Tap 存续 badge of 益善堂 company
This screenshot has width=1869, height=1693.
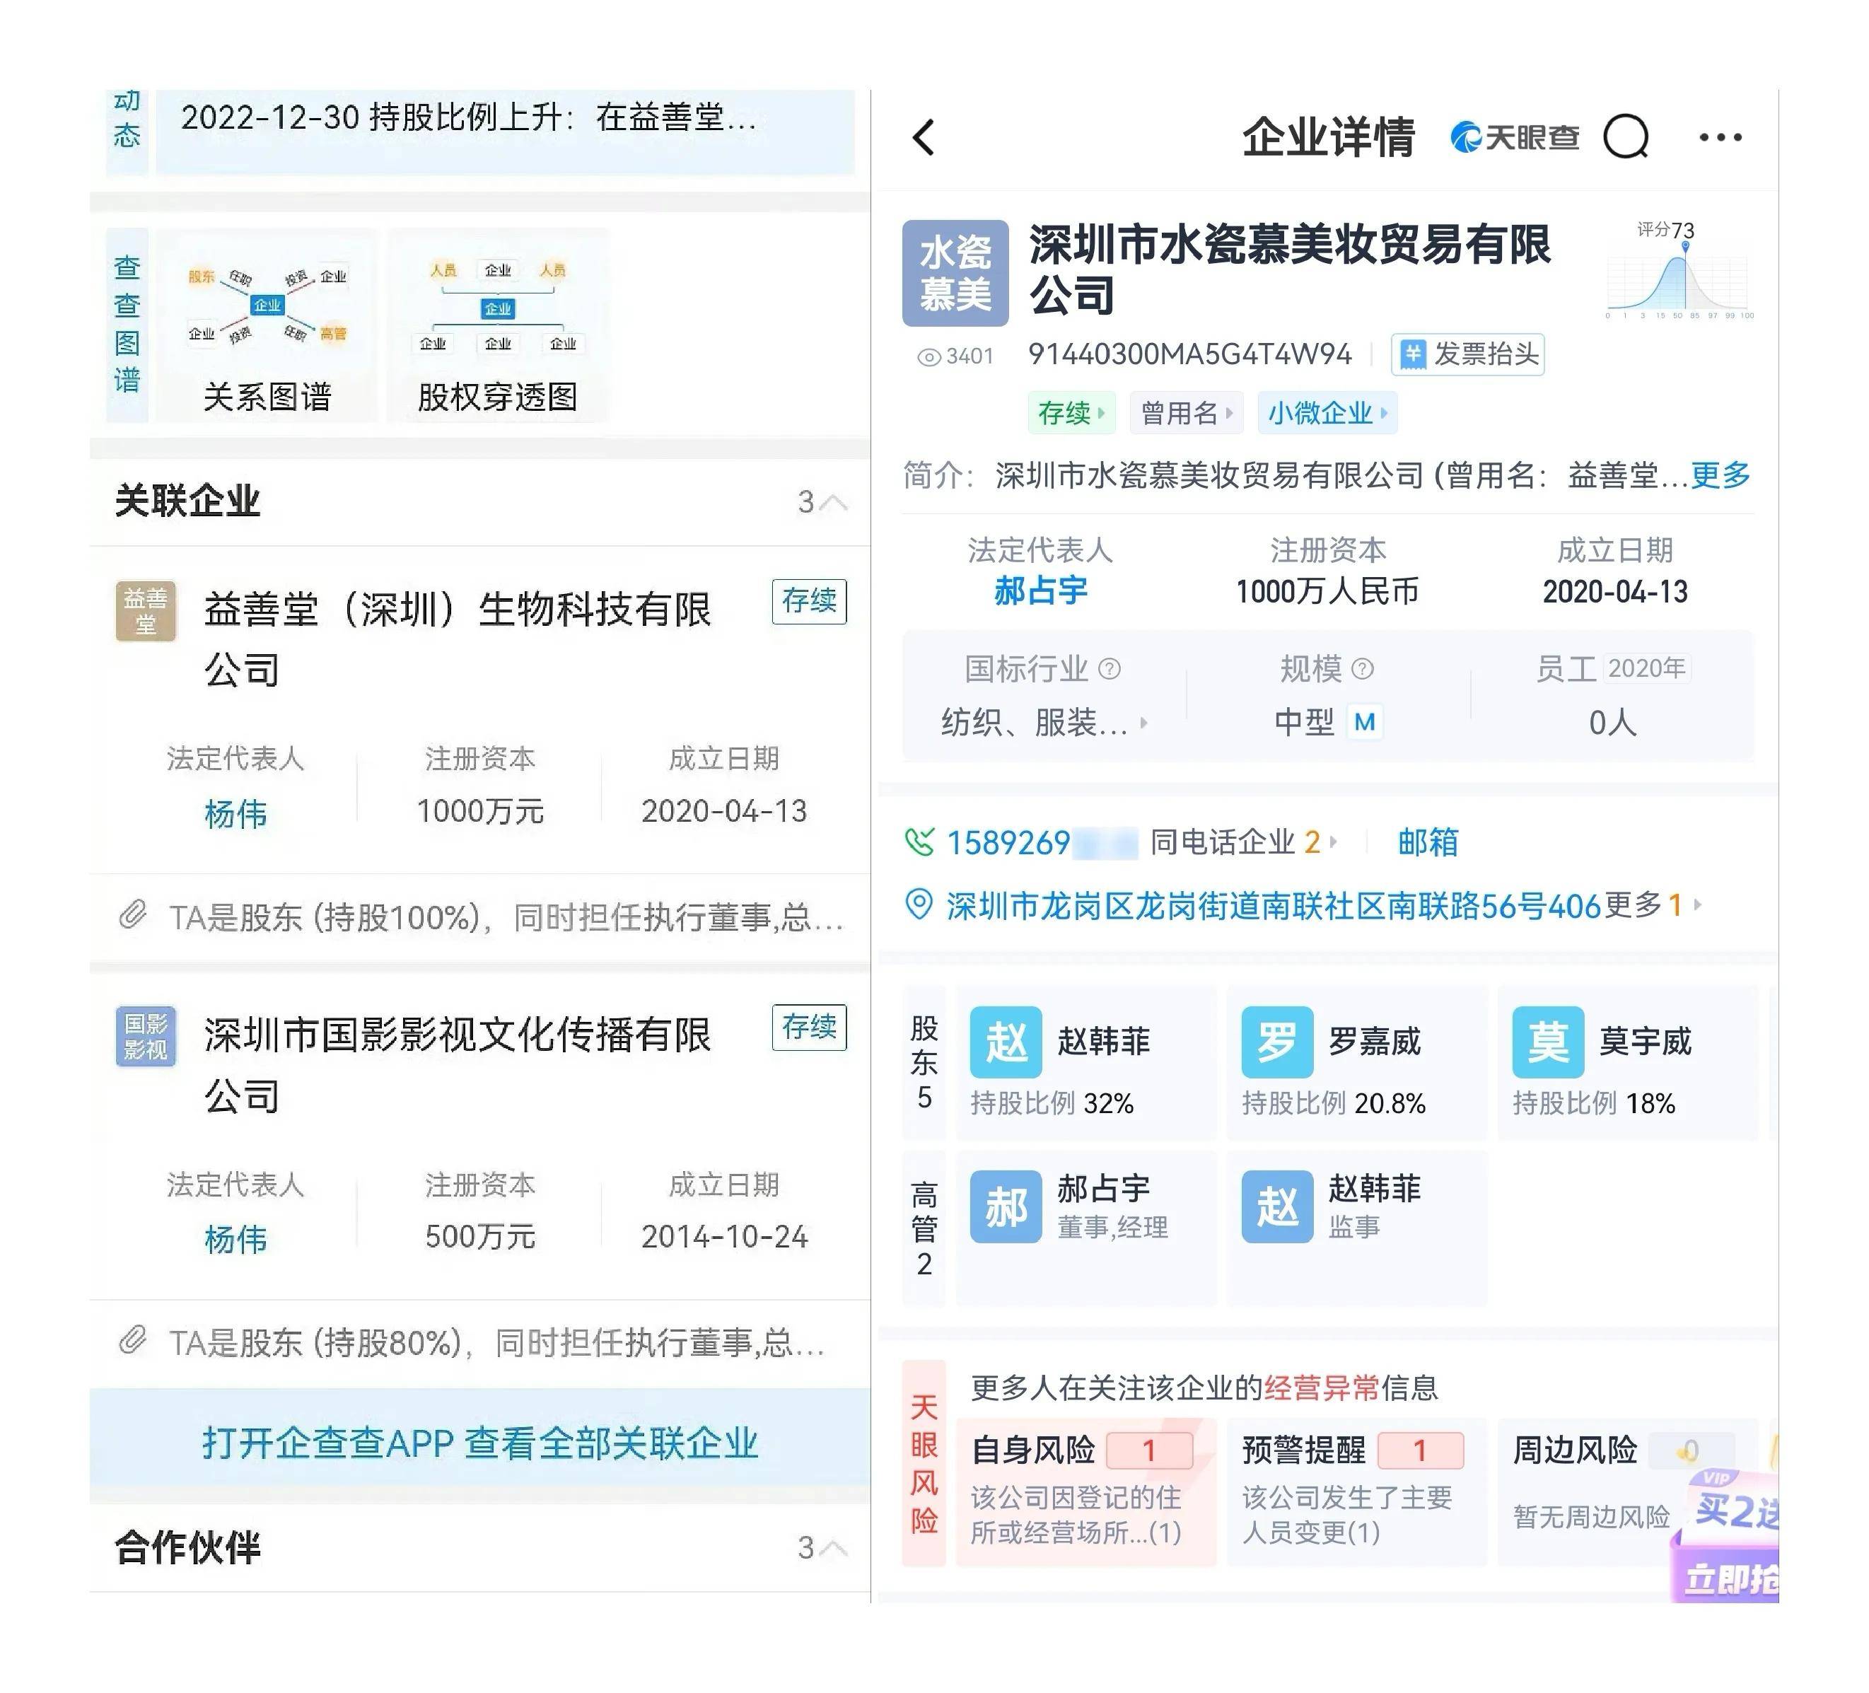pos(810,602)
